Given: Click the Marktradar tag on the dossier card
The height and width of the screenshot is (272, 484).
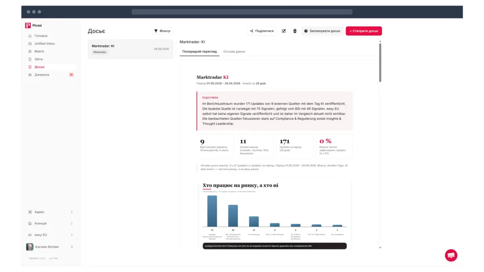Looking at the screenshot, I should pos(100,52).
